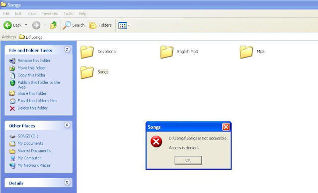The image size is (318, 193).
Task: Open My Computer link
Action: point(29,158)
